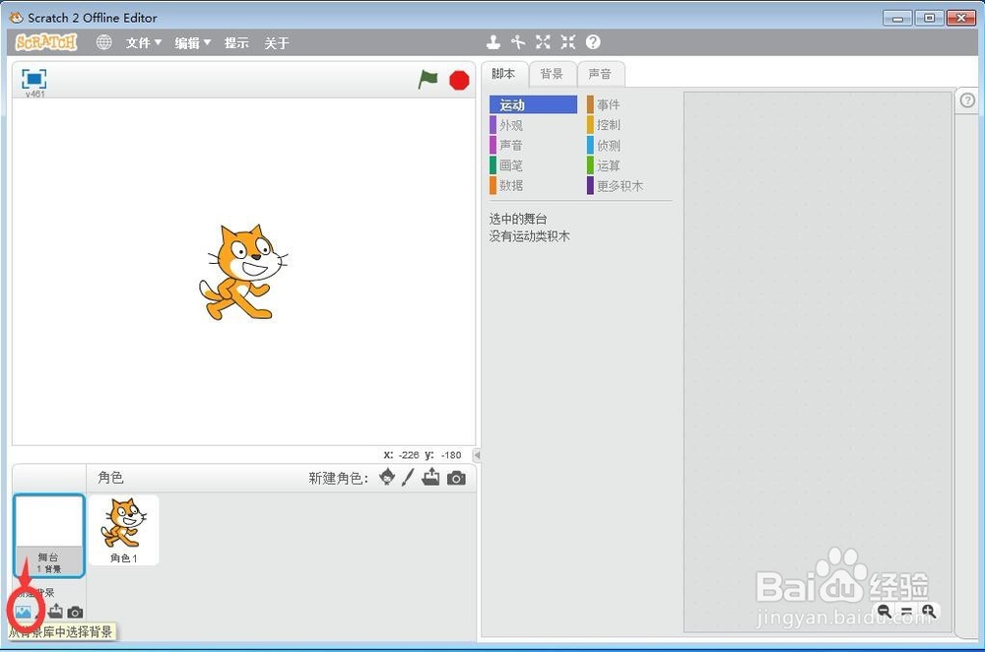Open the 关于 menu item

pos(277,42)
